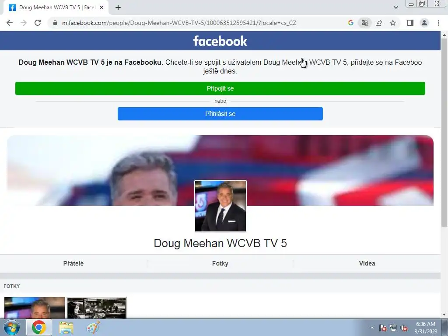This screenshot has width=448, height=336.
Task: Click the Chrome icon in the taskbar
Action: 39,327
